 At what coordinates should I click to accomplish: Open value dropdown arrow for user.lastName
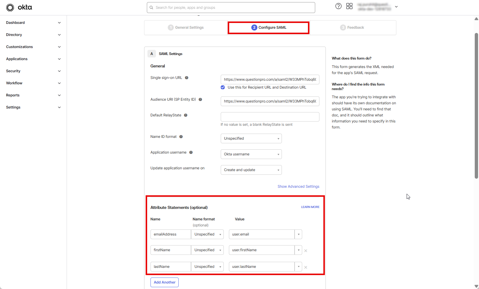point(299,267)
